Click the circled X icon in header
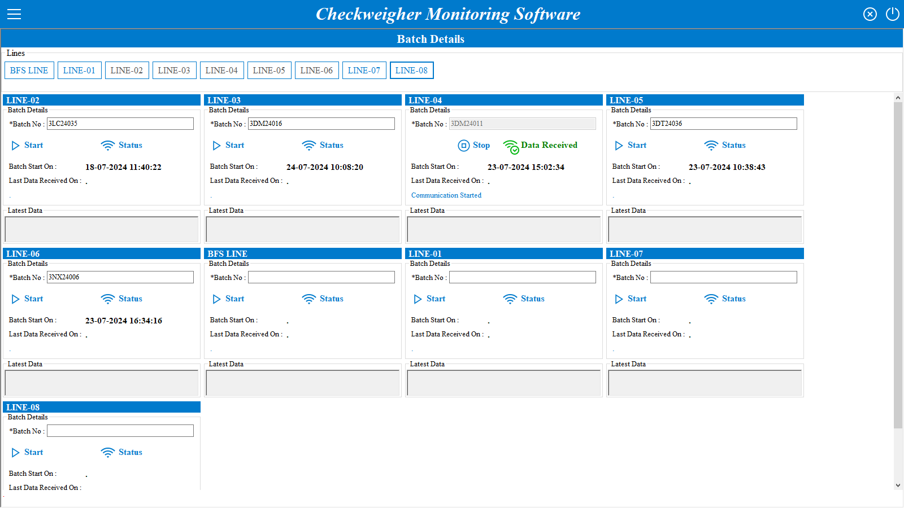904x508 pixels. click(x=870, y=14)
